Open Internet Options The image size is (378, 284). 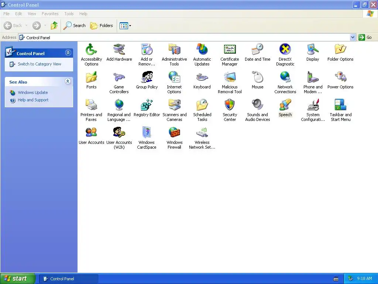click(x=174, y=82)
